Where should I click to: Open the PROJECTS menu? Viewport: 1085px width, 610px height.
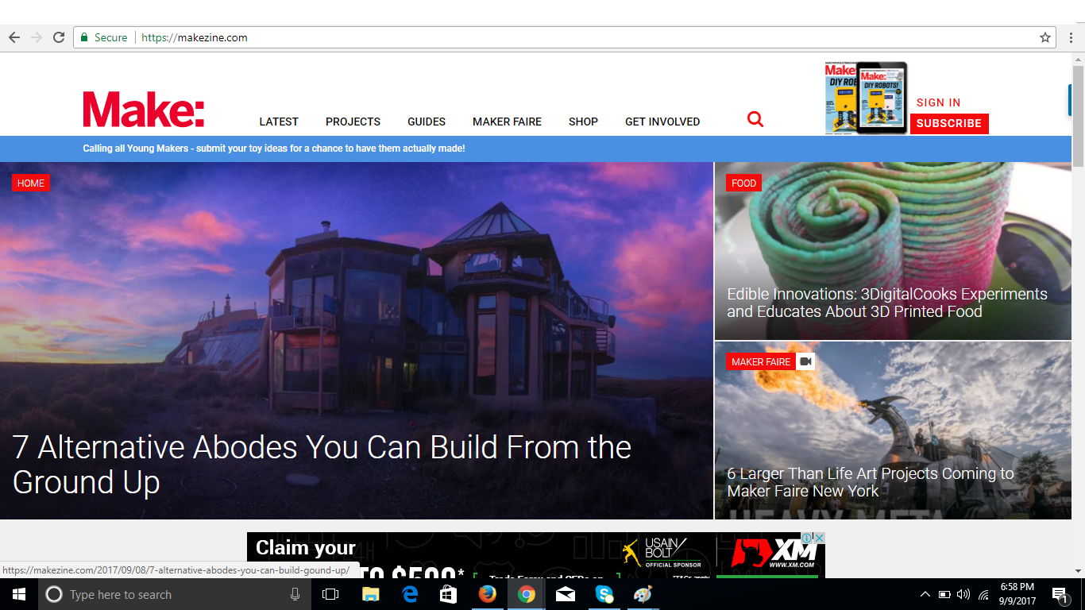[x=353, y=122]
